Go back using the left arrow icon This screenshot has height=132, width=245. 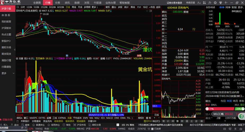tap(226, 3)
